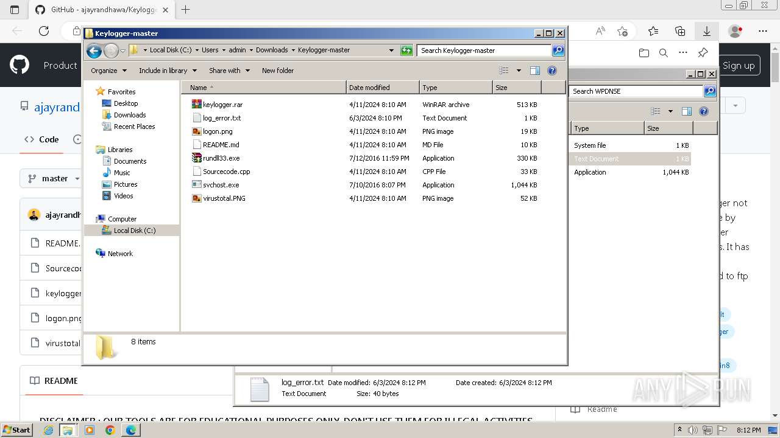
Task: Open browser Settings and more menu
Action: pyautogui.click(x=763, y=31)
